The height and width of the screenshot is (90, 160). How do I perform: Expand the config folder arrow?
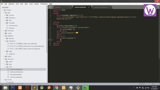pyautogui.click(x=4, y=33)
